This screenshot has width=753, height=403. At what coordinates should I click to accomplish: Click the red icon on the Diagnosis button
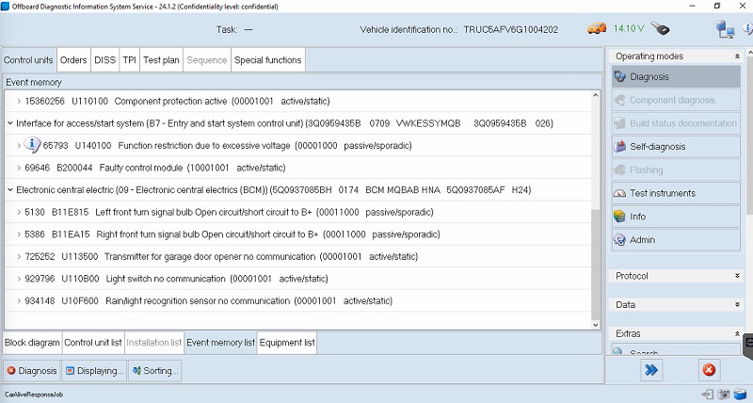pyautogui.click(x=11, y=370)
